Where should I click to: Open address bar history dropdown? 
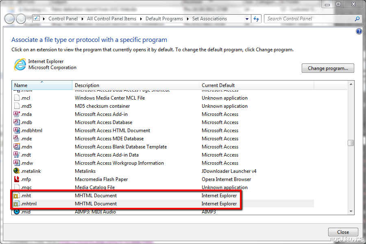click(247, 19)
